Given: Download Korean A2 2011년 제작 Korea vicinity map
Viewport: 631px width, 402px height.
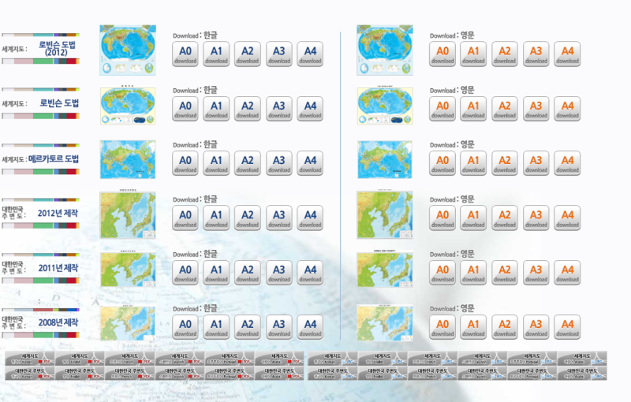Looking at the screenshot, I should pos(248,273).
